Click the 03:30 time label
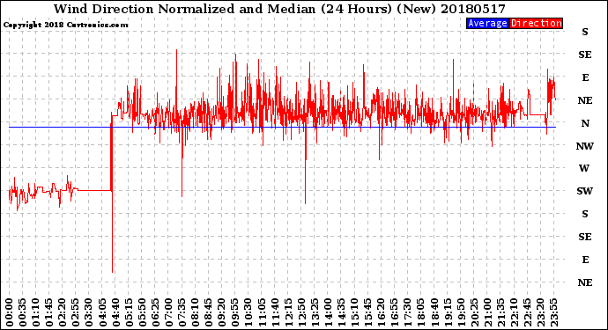Image resolution: width=608 pixels, height=330 pixels. click(x=89, y=312)
